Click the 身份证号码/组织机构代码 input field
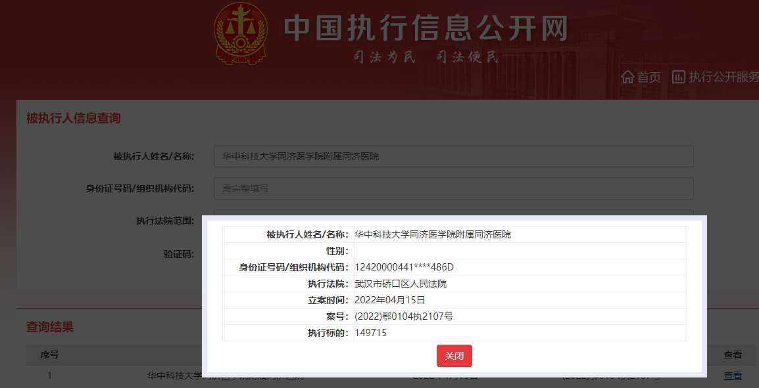This screenshot has height=388, width=759. tap(454, 188)
